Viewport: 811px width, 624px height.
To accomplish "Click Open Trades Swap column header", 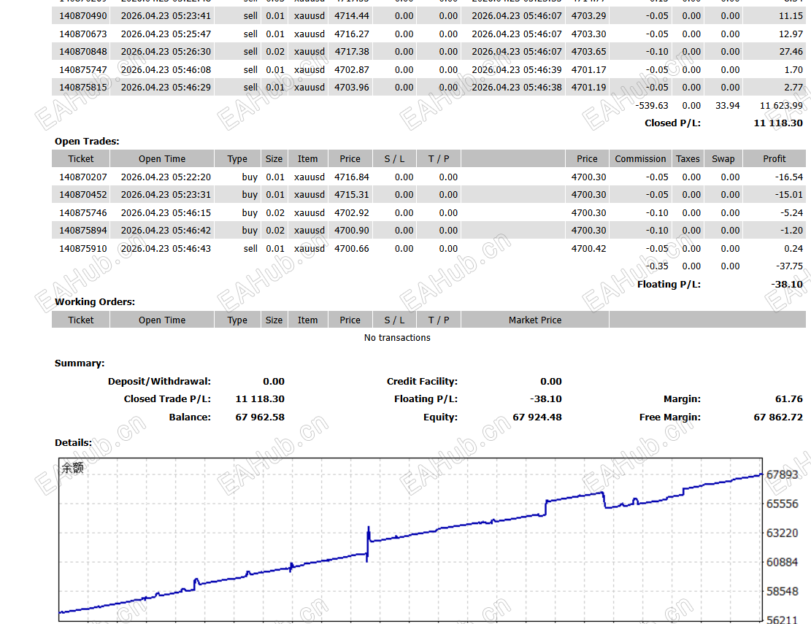I will 723,159.
